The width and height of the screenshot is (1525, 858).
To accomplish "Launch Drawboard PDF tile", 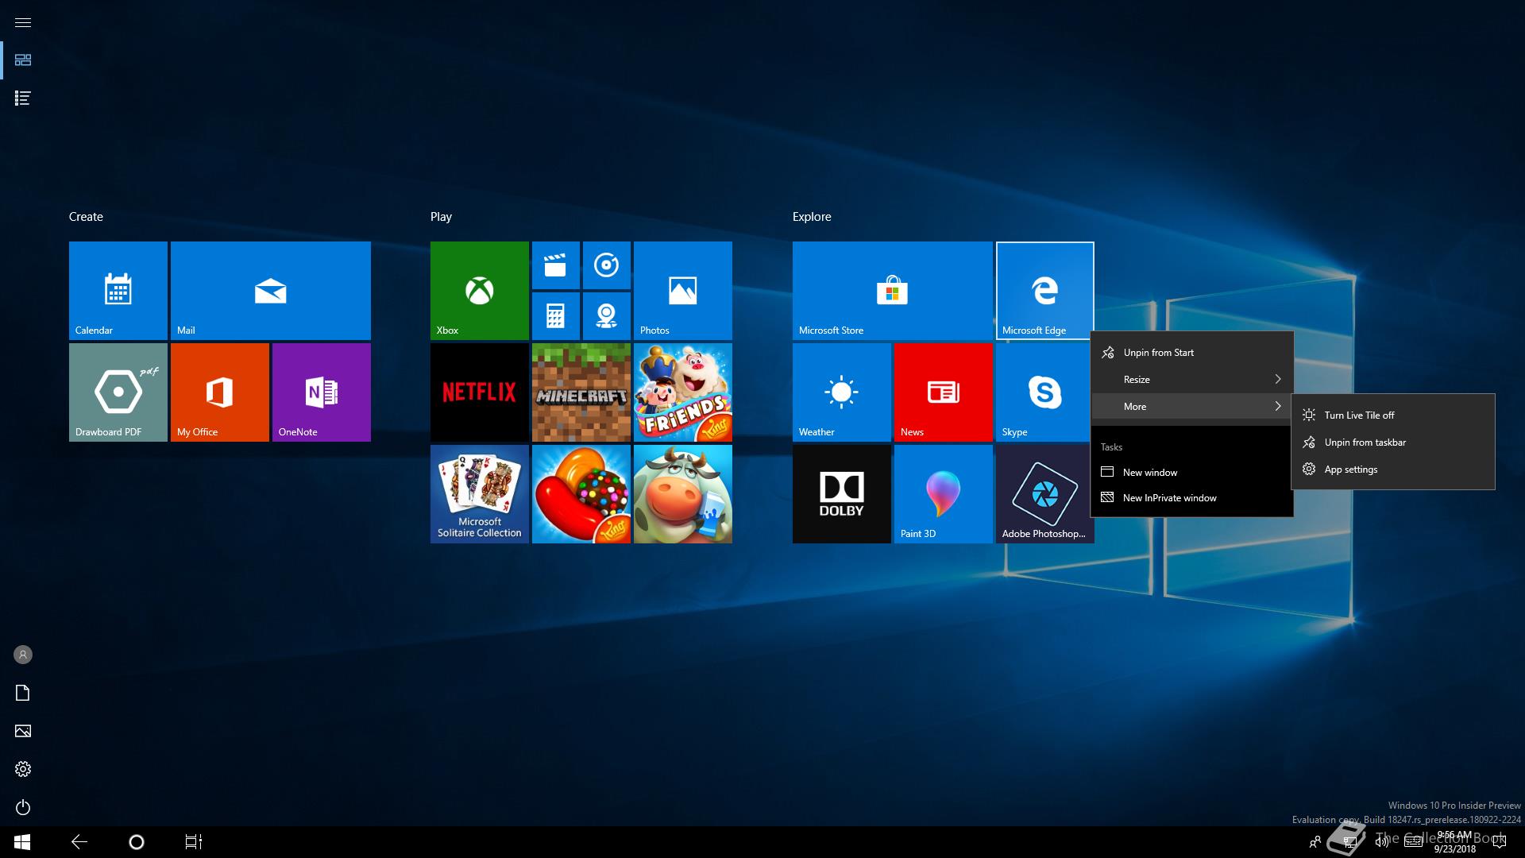I will (118, 392).
